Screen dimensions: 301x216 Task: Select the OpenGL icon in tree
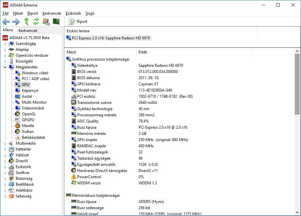point(18,114)
